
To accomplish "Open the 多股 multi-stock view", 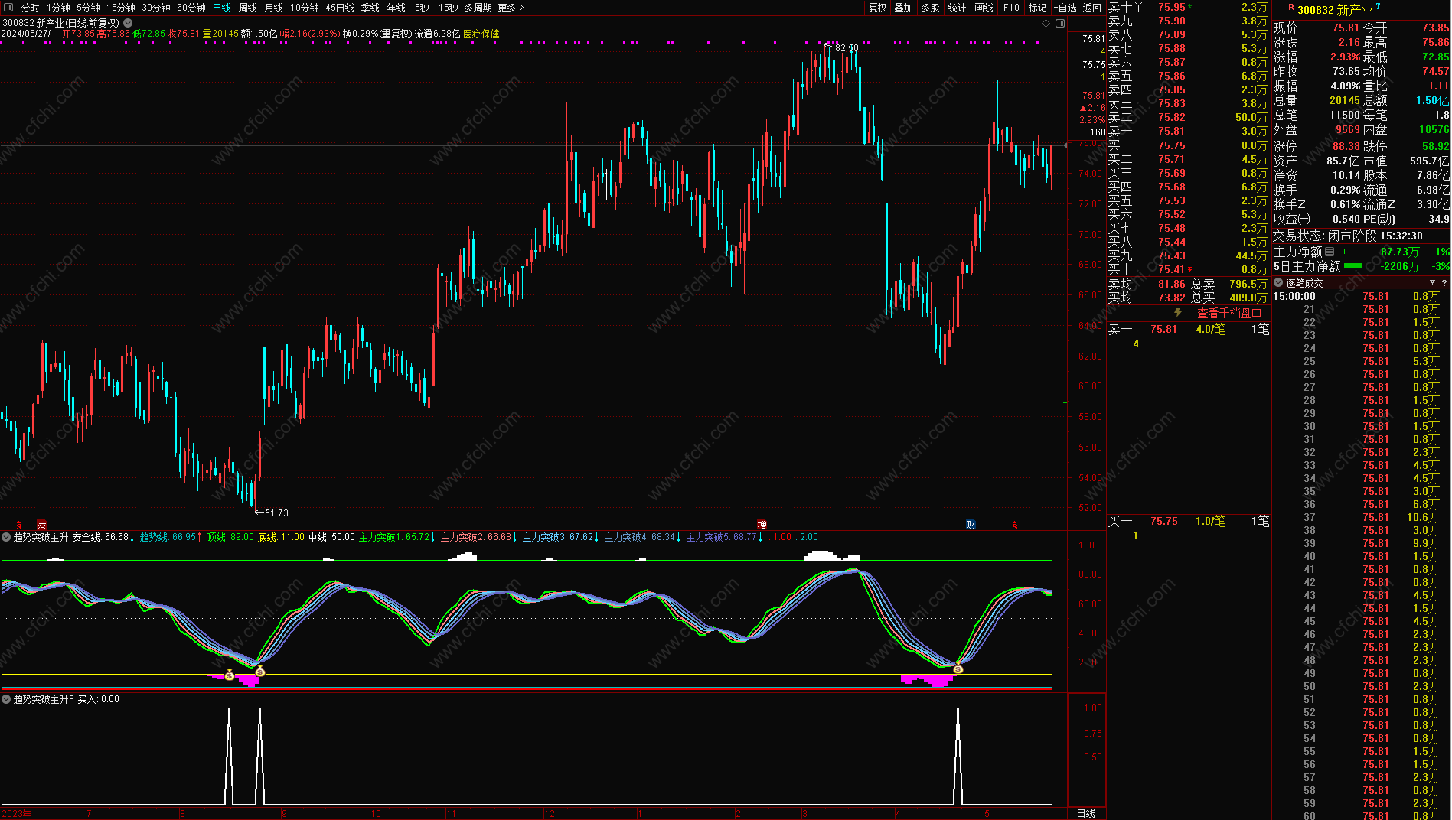I will (x=930, y=8).
